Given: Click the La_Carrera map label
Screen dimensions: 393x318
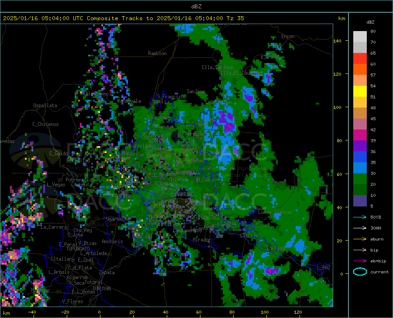Looking at the screenshot, I should click(x=54, y=227).
